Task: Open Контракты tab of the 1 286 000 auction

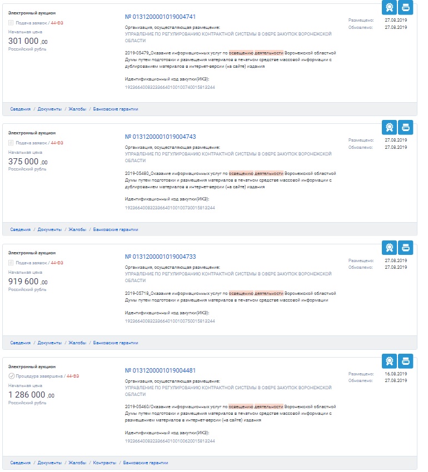Action: (104, 463)
